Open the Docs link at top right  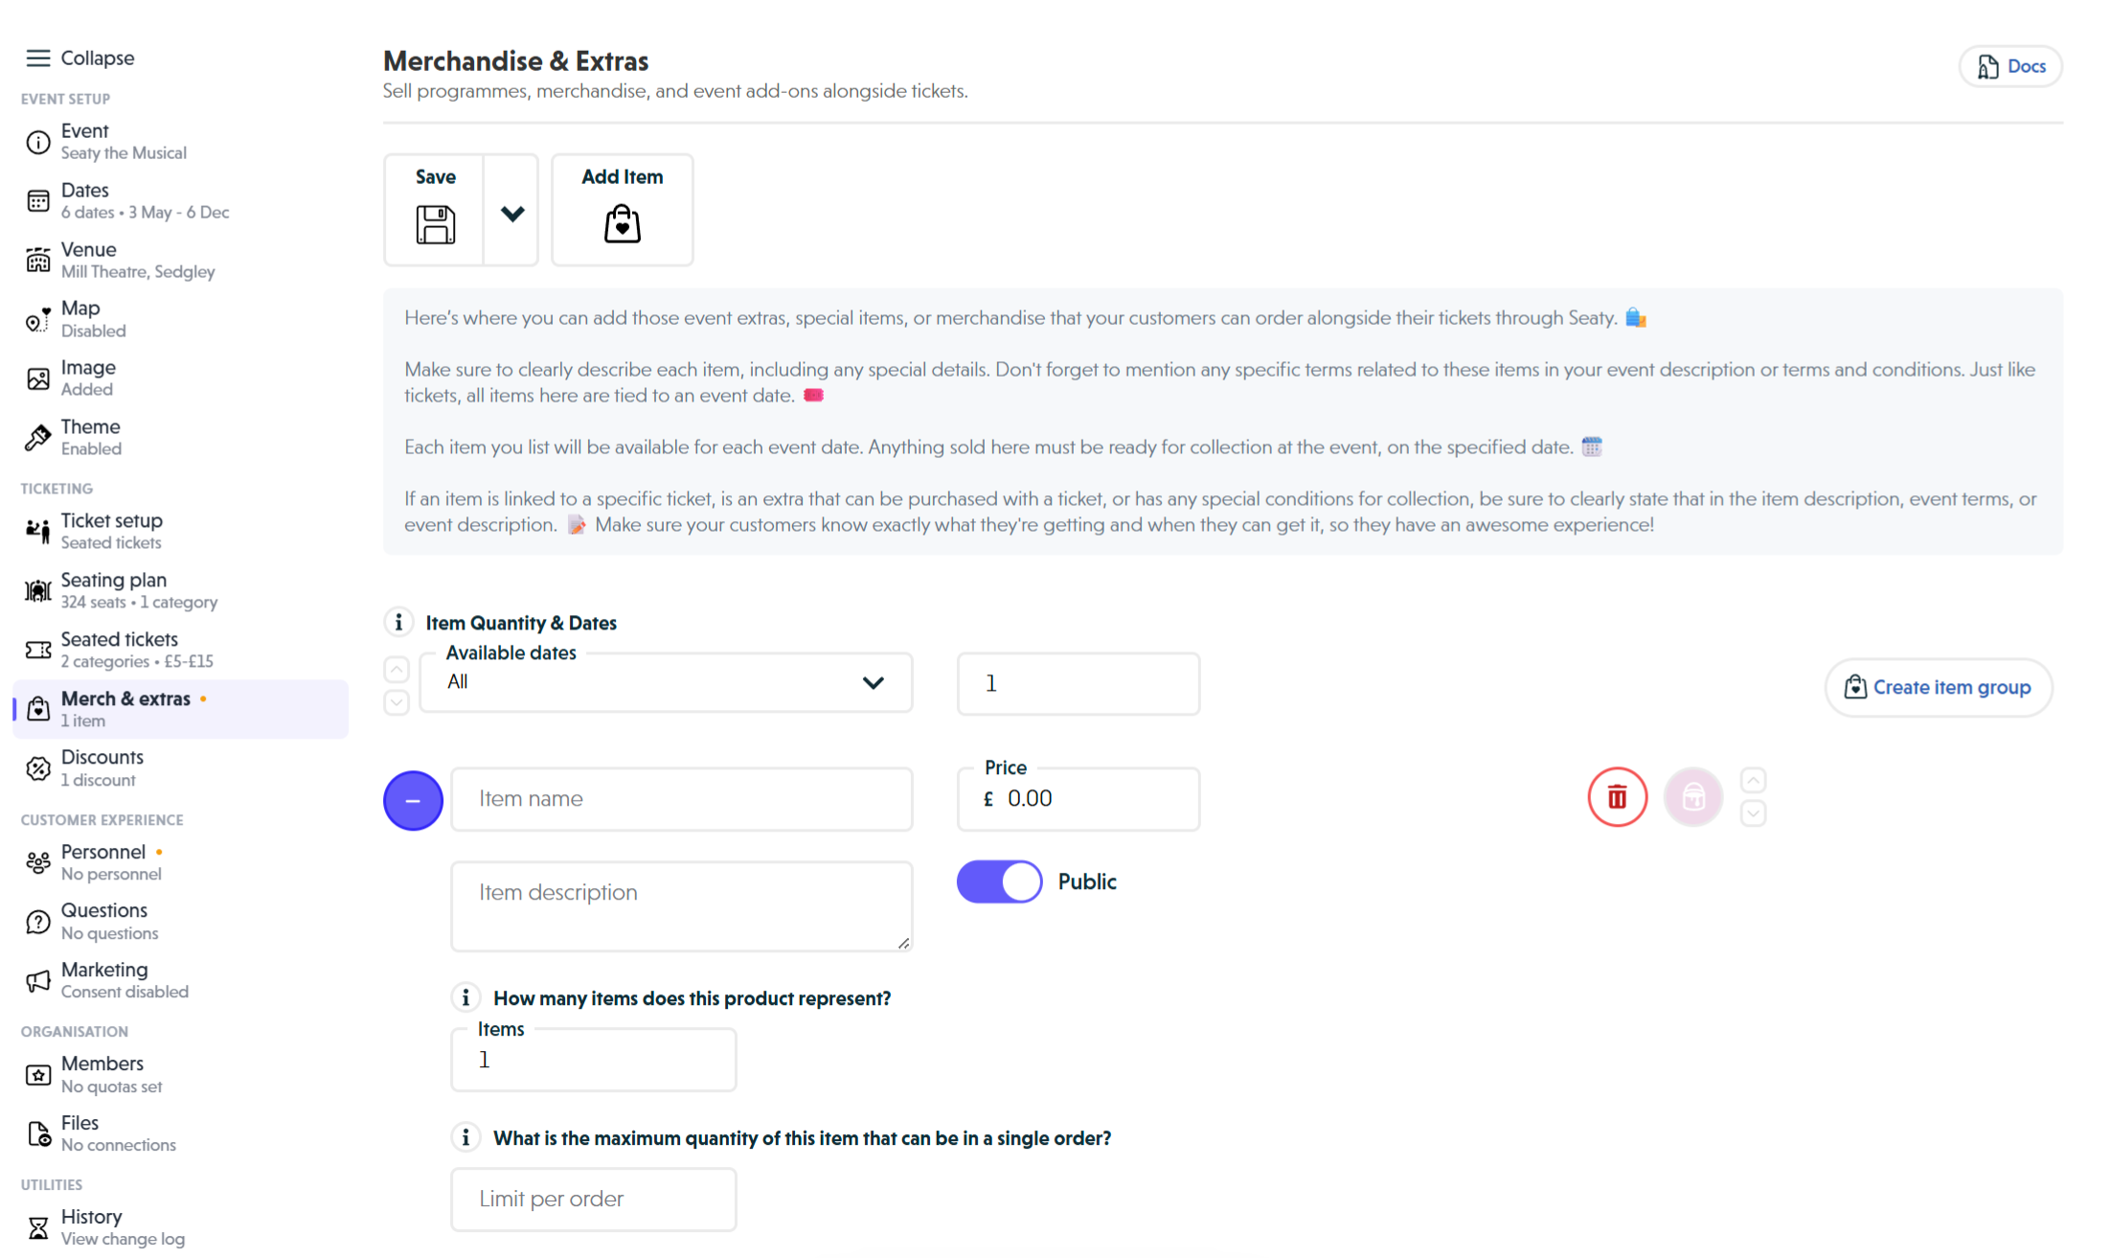pos(2009,65)
